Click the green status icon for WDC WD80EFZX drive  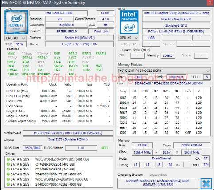tap(8, 179)
